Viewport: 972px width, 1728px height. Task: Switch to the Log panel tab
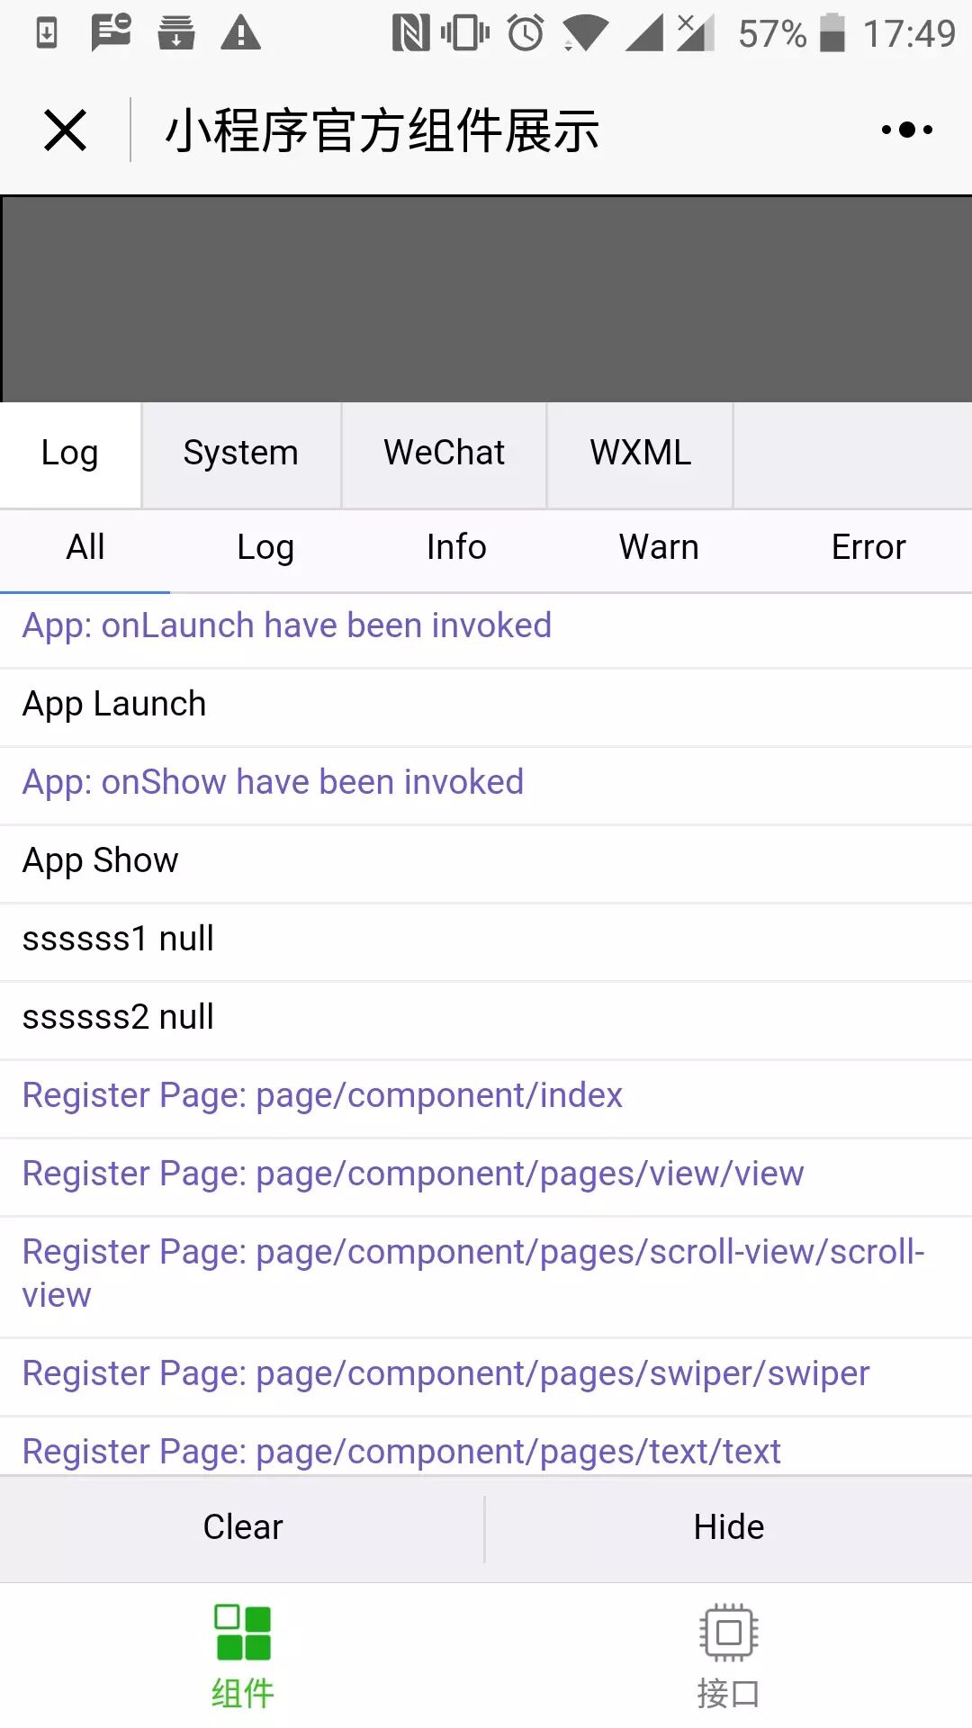[70, 454]
